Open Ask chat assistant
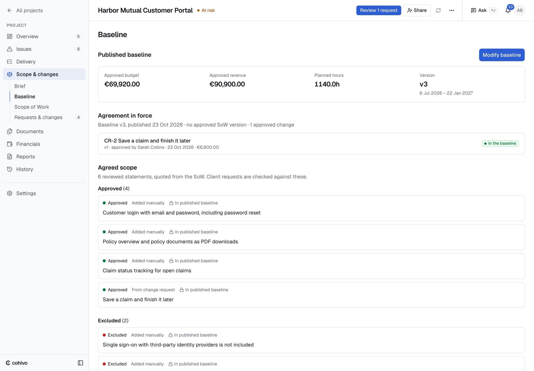This screenshot has height=371, width=534. click(x=484, y=10)
